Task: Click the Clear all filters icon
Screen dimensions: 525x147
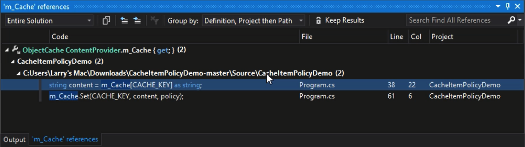Action: tap(155, 21)
